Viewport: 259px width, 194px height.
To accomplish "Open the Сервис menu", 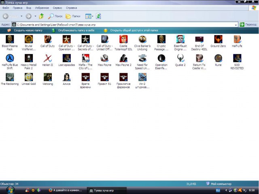I will 57,8.
